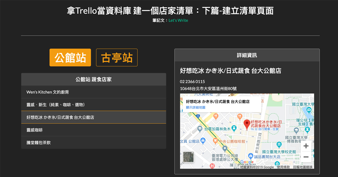
Task: Click the hospital H icon on the map
Action: (212, 165)
